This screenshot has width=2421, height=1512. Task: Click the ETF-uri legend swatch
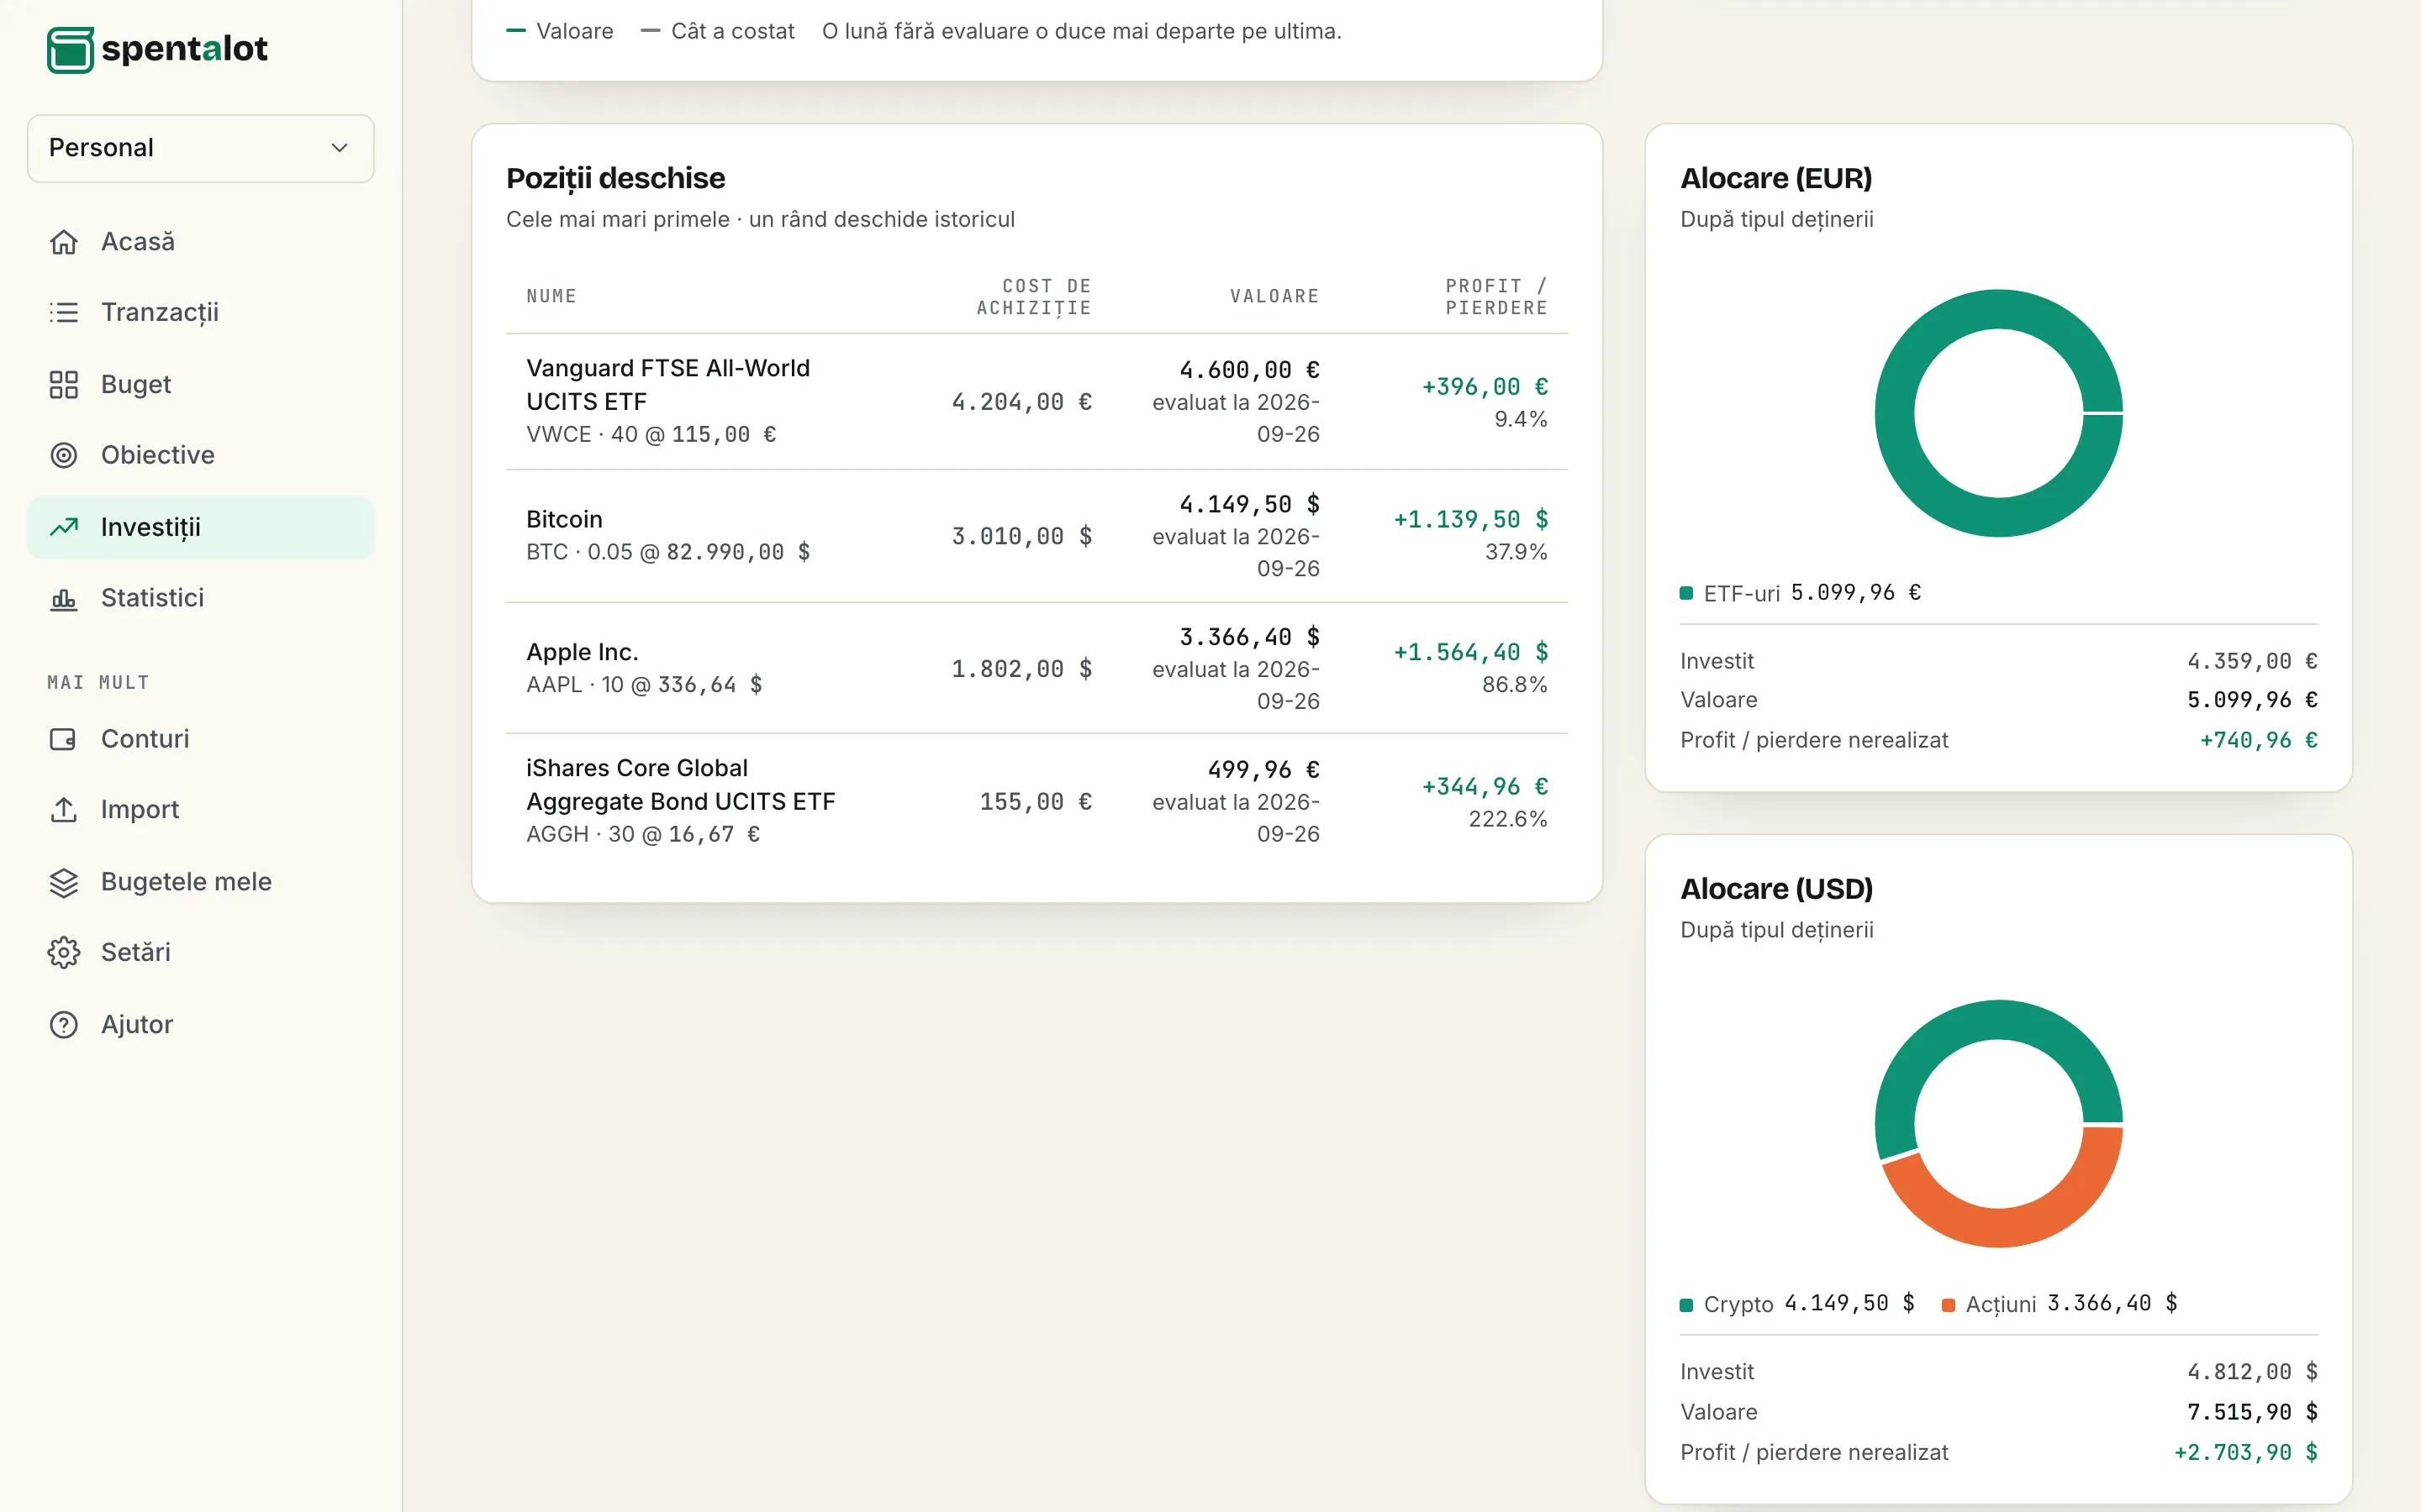point(1686,593)
